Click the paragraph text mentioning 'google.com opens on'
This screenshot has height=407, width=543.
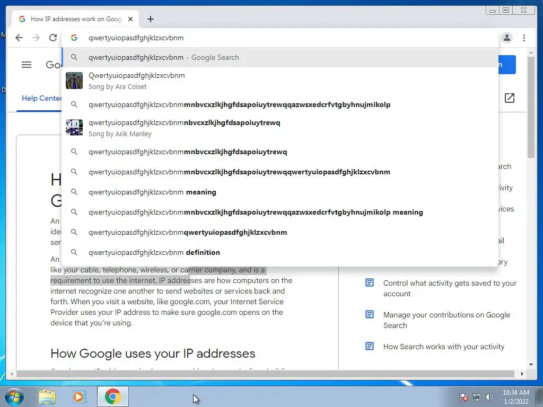[x=171, y=296]
